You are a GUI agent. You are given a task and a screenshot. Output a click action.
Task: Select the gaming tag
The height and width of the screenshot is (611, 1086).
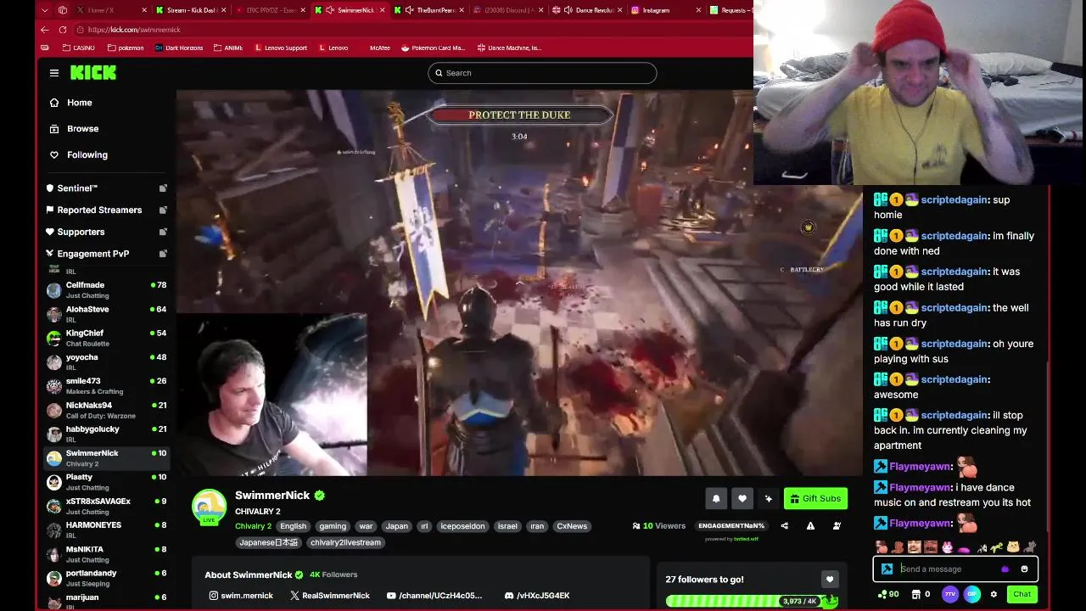[x=333, y=526]
